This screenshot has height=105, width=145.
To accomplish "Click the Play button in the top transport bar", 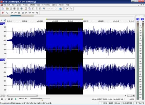I will point(15,13).
